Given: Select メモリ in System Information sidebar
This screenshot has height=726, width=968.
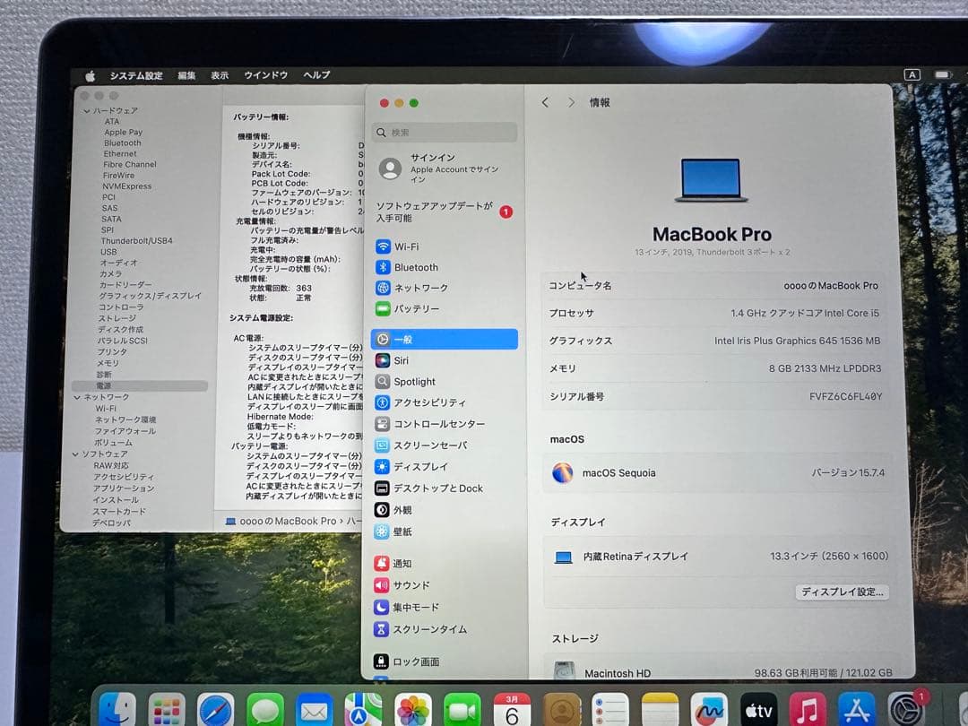Looking at the screenshot, I should pos(108,363).
